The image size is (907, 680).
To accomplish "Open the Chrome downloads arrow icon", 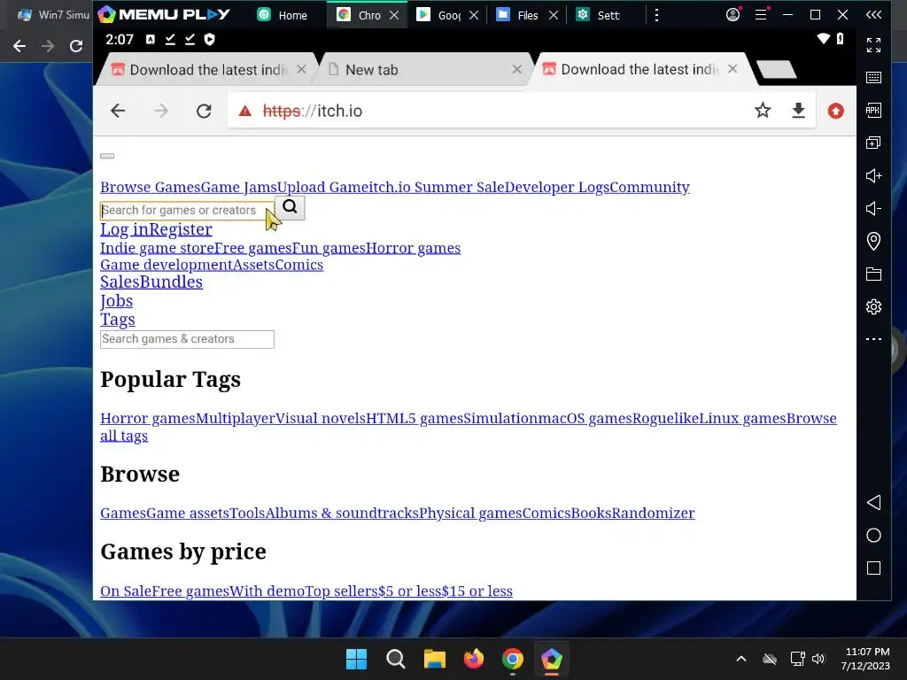I will (798, 111).
